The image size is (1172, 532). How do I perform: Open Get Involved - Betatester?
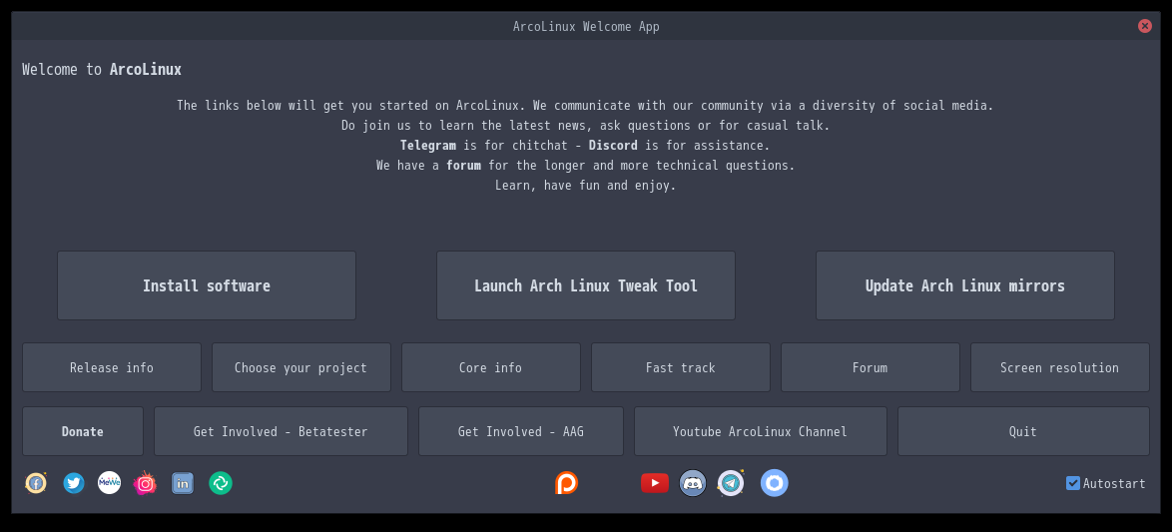tap(282, 431)
